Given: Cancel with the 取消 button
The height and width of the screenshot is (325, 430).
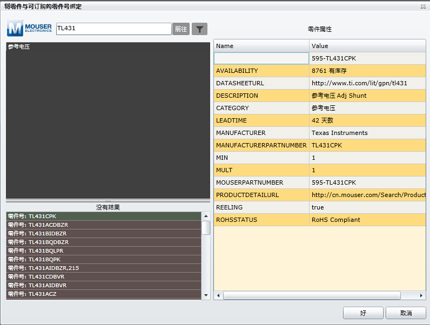Looking at the screenshot, I should [406, 313].
